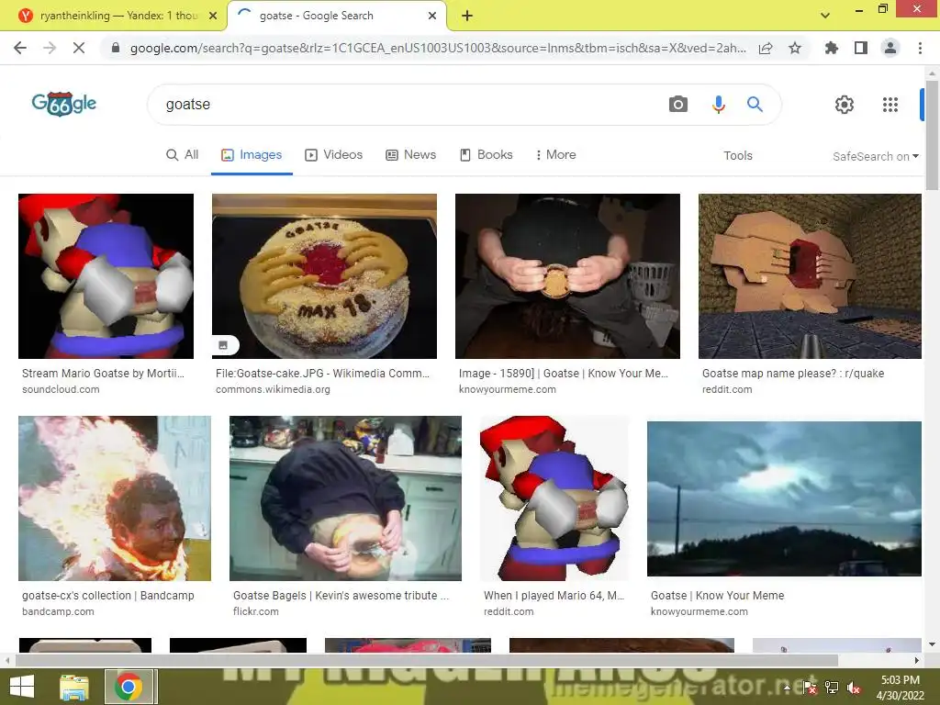Open the r/quake map name result

(793, 374)
